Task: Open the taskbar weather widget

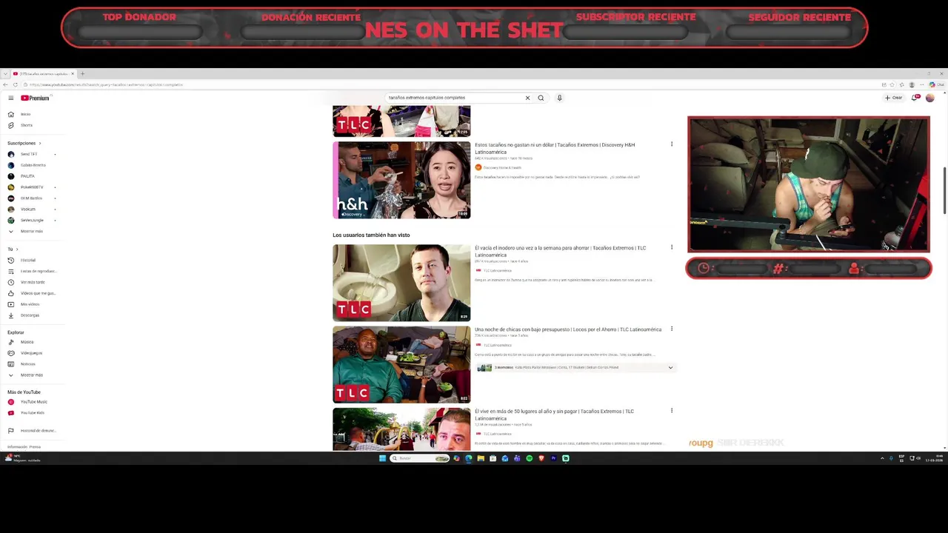Action: coord(22,458)
